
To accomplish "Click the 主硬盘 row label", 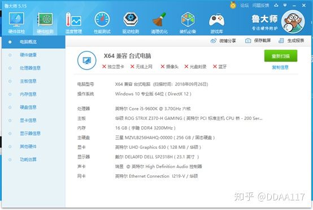I will tap(84, 138).
